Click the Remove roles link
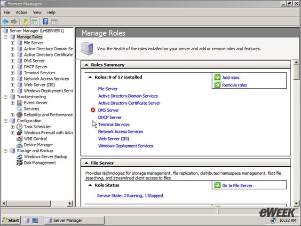The image size is (301, 226). click(235, 85)
